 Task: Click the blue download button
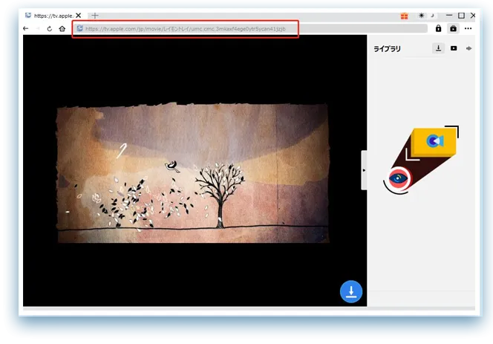351,291
